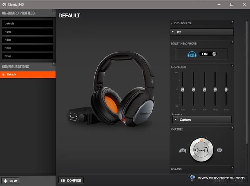Select the Default configuration radio dot
The height and width of the screenshot is (186, 250).
tap(3, 74)
